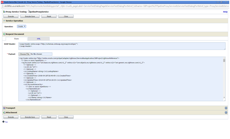Click the bottom Execute-Save button
This screenshot has height=139, width=230.
[x=30, y=117]
